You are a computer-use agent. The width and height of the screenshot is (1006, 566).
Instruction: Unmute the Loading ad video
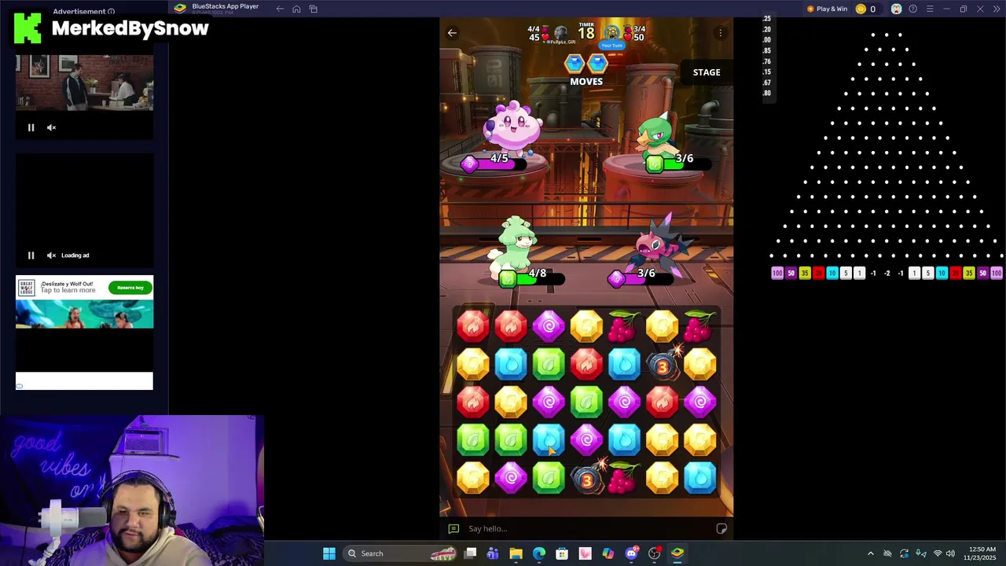tap(51, 255)
